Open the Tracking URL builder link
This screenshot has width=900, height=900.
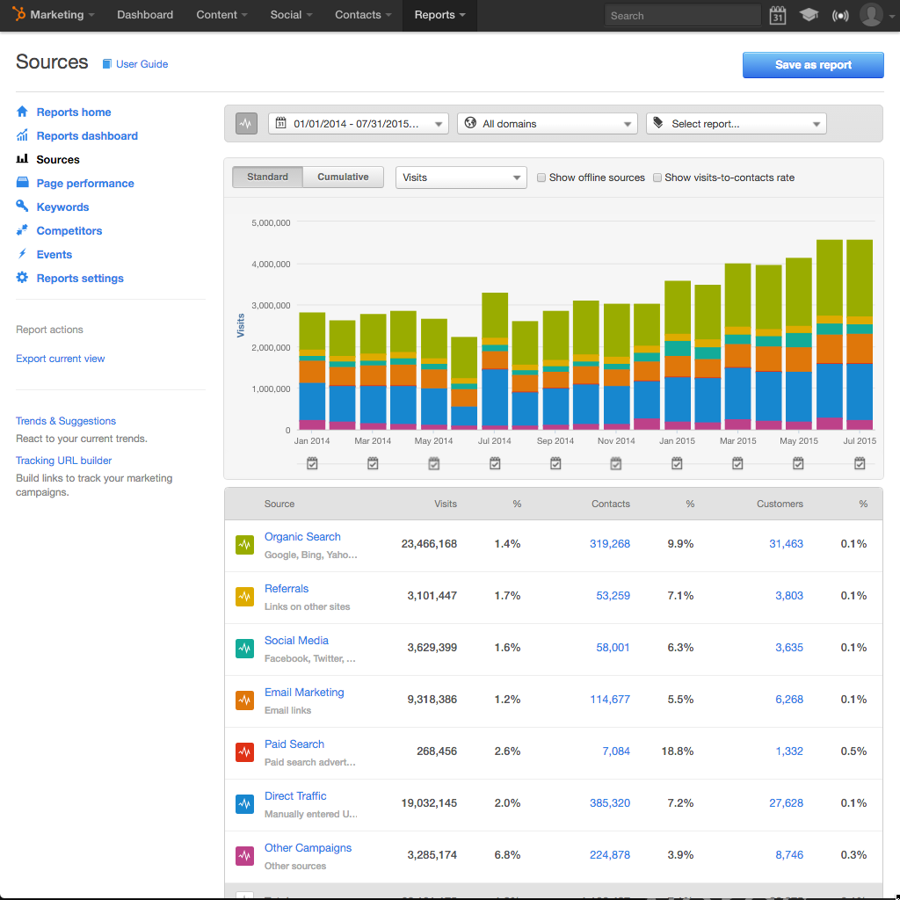63,460
